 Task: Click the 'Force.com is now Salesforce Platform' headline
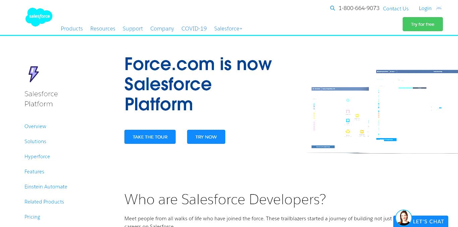(198, 84)
